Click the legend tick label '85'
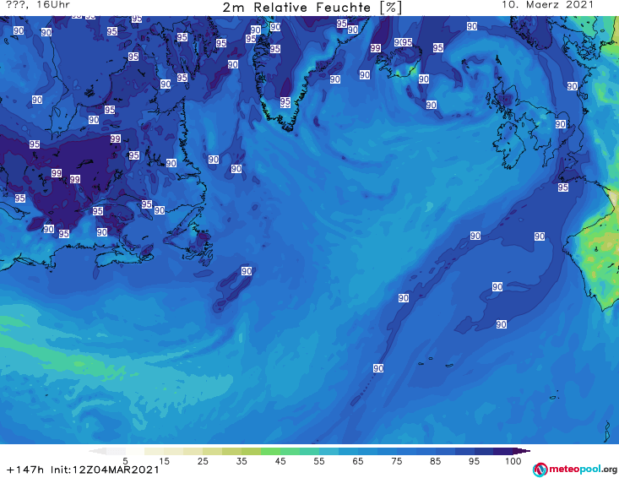This screenshot has width=619, height=478. [x=435, y=461]
